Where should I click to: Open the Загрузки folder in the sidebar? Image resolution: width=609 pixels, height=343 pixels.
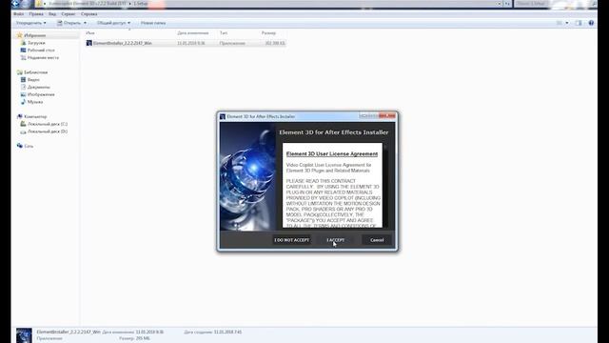36,43
